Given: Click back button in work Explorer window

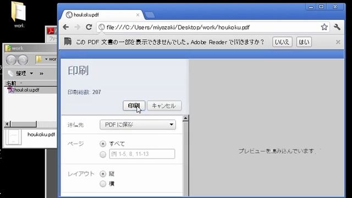Looking at the screenshot, I should (x=11, y=60).
